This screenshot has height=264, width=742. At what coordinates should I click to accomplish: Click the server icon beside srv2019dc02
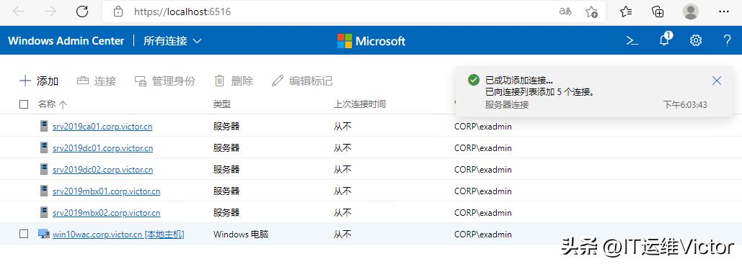[44, 169]
